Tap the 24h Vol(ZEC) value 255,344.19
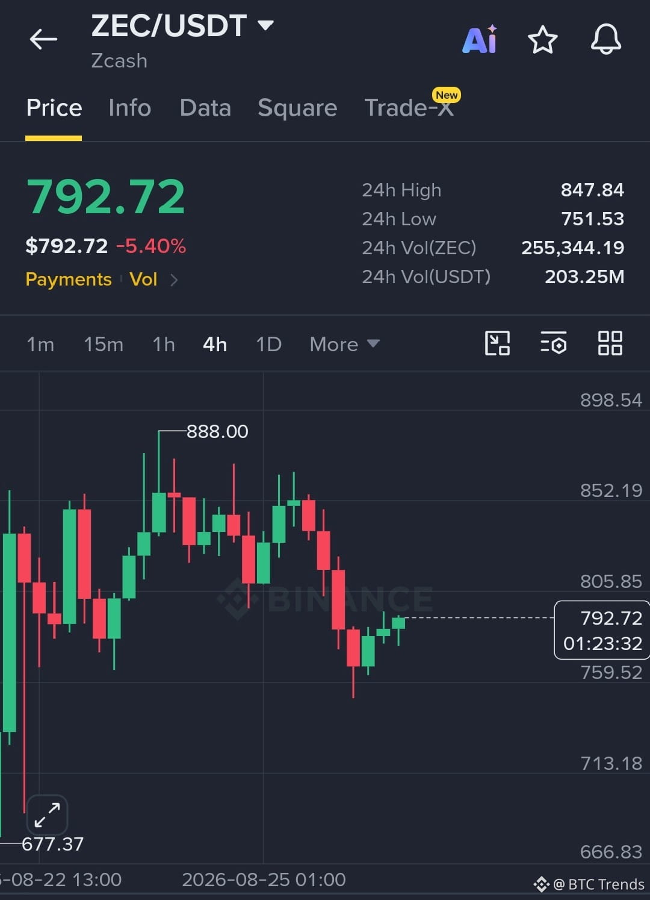 pyautogui.click(x=572, y=248)
